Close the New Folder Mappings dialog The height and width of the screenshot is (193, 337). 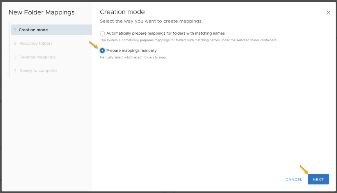(x=328, y=12)
